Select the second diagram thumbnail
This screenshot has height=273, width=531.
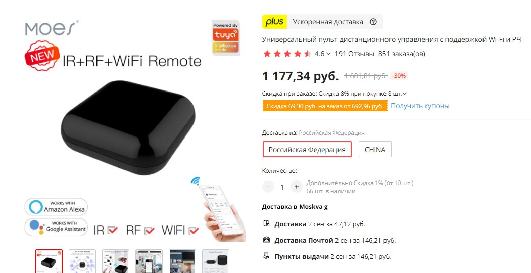(82, 261)
